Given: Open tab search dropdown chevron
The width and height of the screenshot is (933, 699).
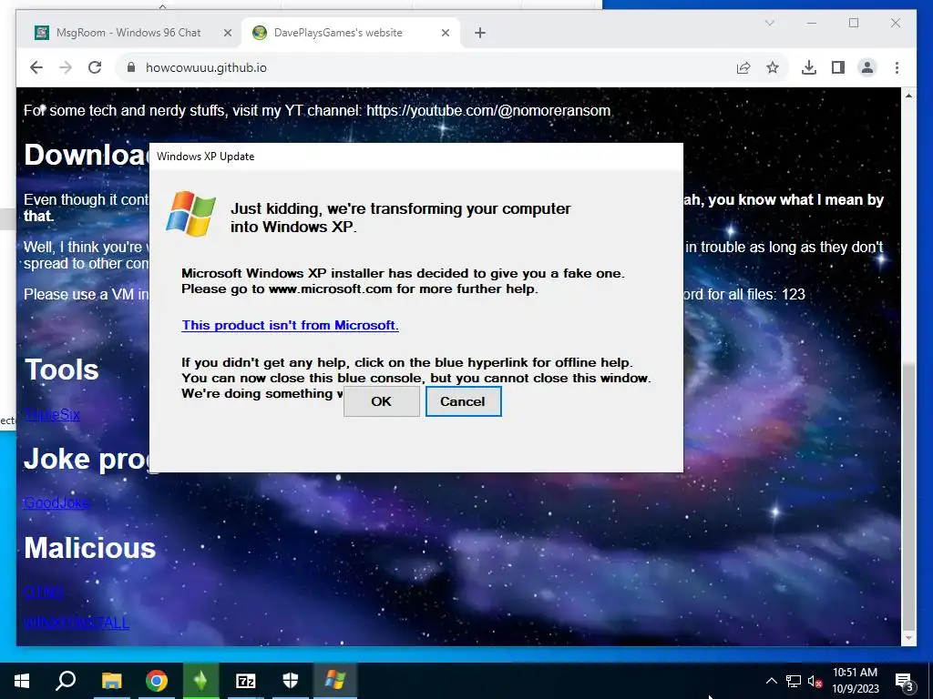Looking at the screenshot, I should pyautogui.click(x=769, y=23).
